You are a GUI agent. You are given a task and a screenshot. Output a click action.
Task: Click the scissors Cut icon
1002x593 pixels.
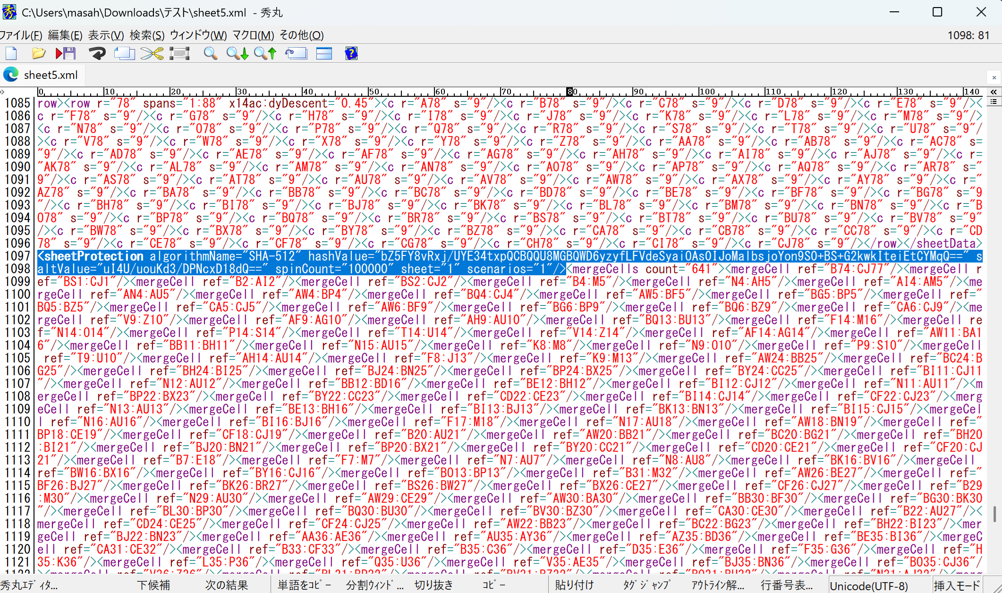tap(152, 53)
